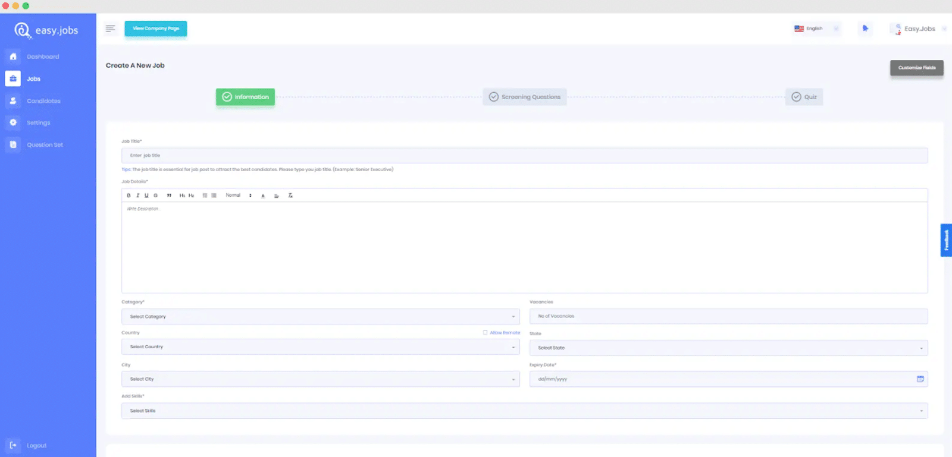Apply Heading 1 in editor
The image size is (952, 457).
pos(182,196)
